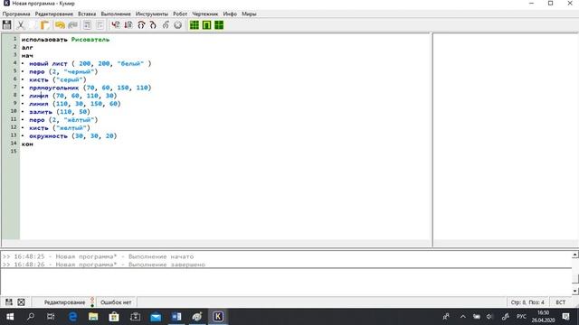Cut selection with the scissors icon
Screen dimensions: 579x325
tap(21, 25)
